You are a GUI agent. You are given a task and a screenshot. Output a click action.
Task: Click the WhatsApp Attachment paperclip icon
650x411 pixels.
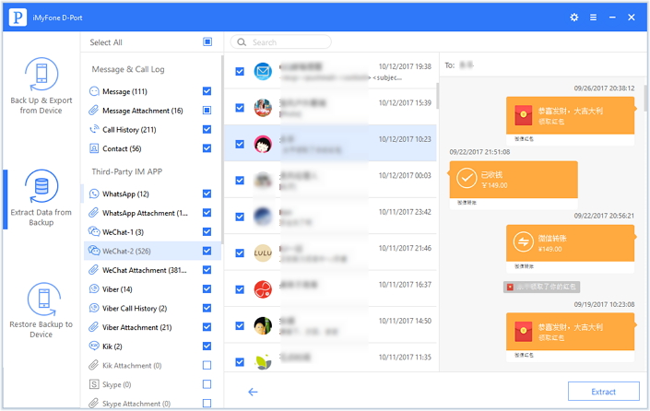coord(94,213)
